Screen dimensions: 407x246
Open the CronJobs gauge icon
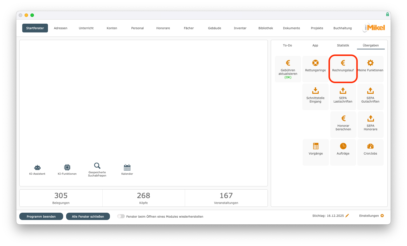[370, 146]
